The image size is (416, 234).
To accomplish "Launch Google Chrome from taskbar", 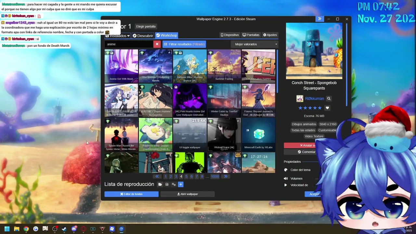I will click(26, 229).
